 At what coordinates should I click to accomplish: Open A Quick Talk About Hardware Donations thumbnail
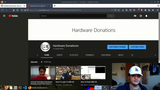43,73
